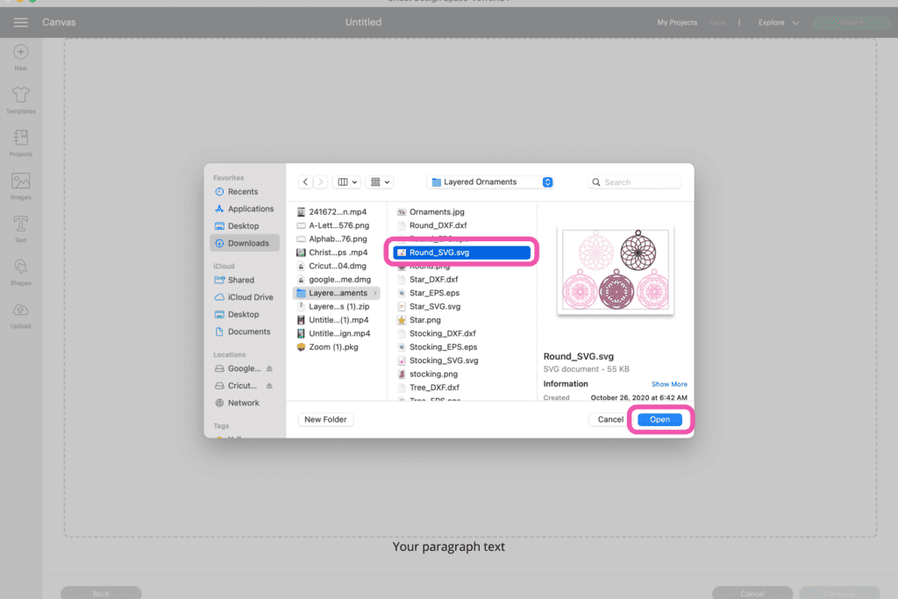Select Desktop under iCloud
Image resolution: width=898 pixels, height=599 pixels.
[x=243, y=314]
